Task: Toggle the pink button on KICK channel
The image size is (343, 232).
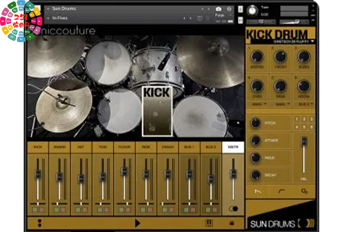Action: coord(41,210)
